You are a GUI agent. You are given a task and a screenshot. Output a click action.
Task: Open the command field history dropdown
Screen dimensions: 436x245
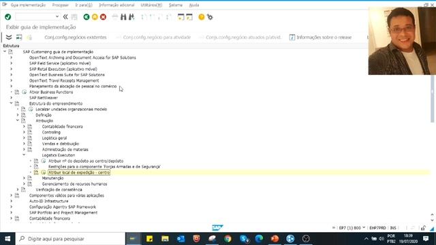click(x=57, y=16)
